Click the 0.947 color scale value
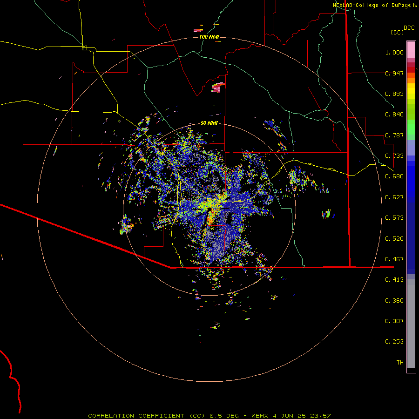This screenshot has width=419, height=419. tap(394, 73)
